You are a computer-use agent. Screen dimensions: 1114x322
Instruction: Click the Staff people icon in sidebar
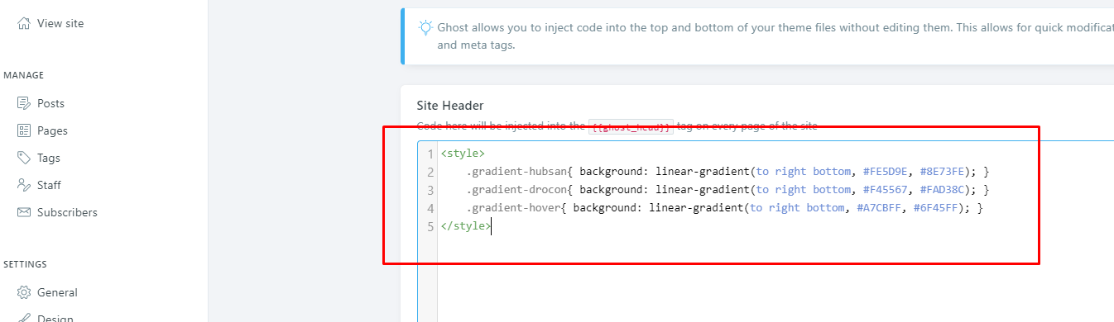24,185
